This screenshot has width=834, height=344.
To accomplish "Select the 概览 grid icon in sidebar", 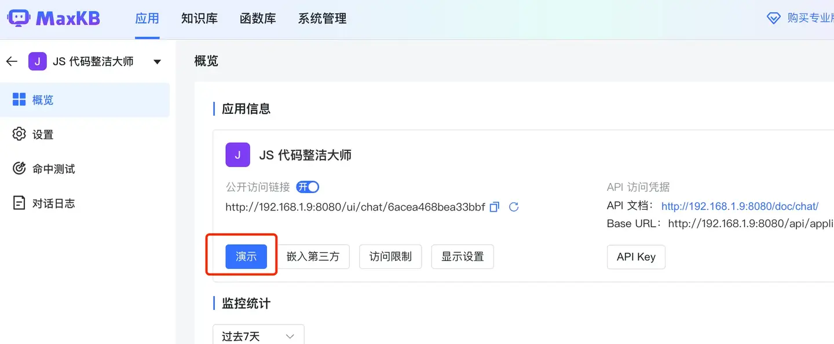I will [x=19, y=99].
